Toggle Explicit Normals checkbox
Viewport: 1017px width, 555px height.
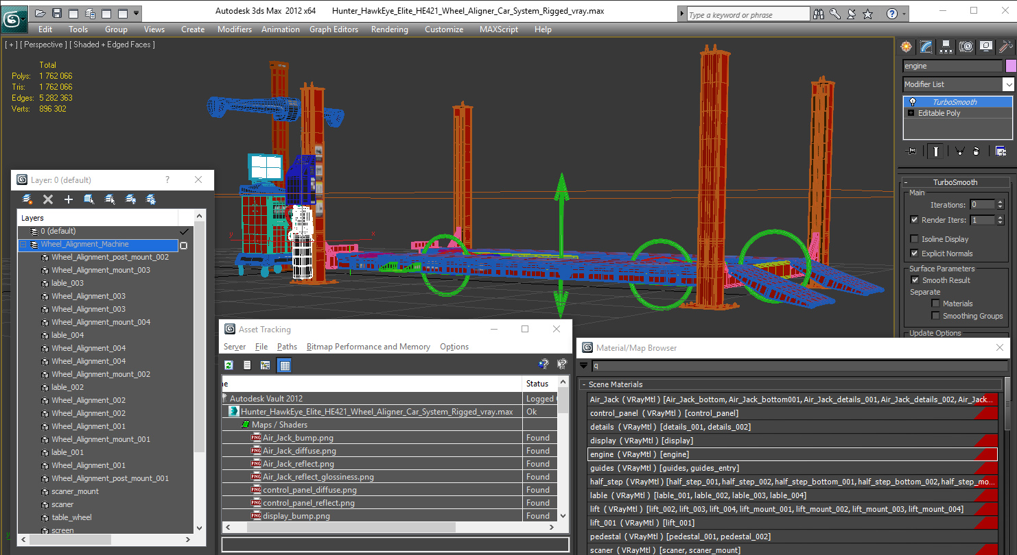click(x=914, y=254)
